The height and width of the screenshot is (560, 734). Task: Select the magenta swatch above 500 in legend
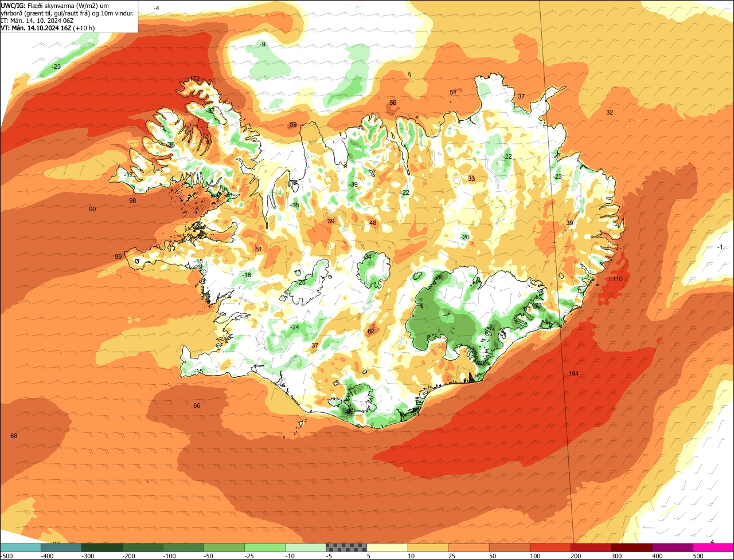click(713, 547)
